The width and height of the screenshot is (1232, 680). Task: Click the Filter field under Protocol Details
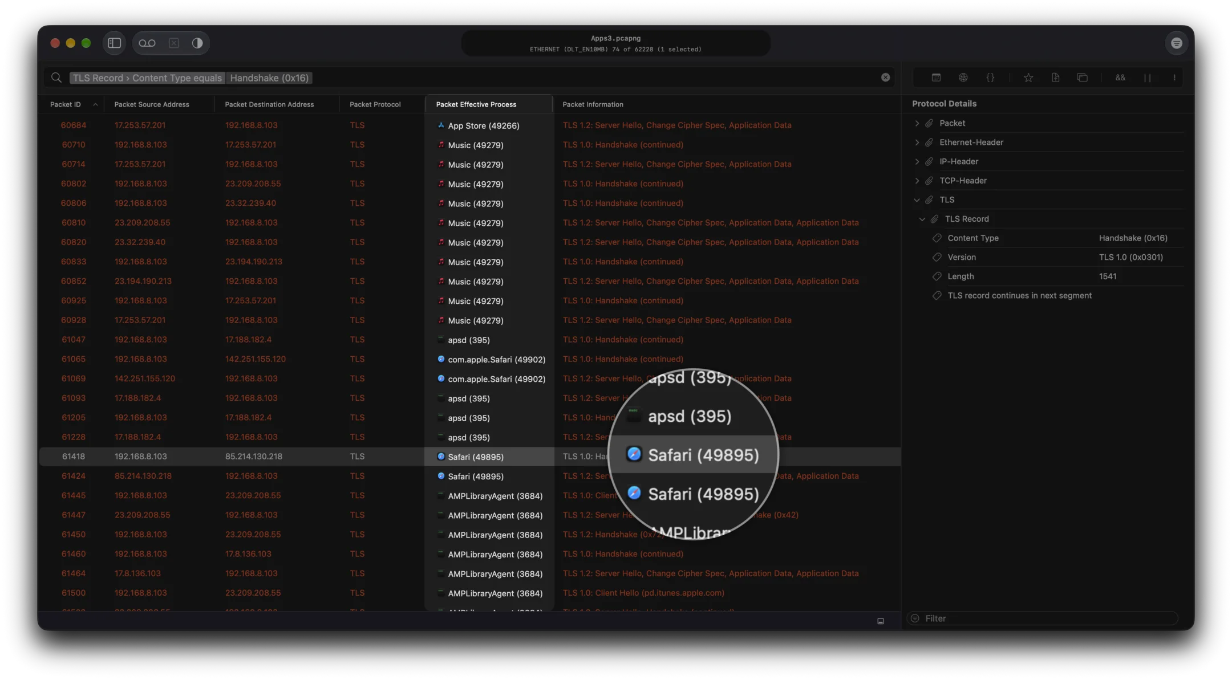pyautogui.click(x=1042, y=618)
